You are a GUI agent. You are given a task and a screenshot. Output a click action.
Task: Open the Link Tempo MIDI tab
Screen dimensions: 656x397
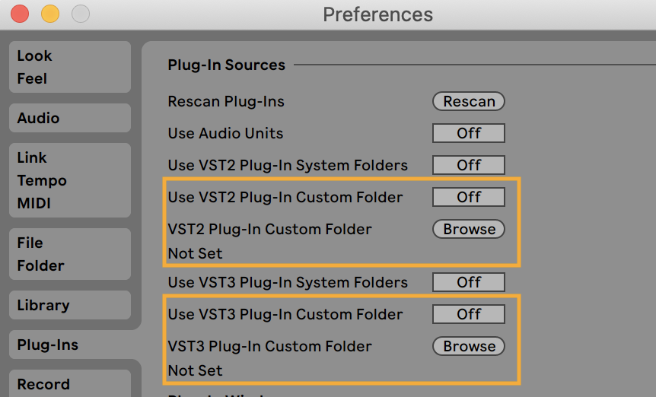tap(68, 180)
